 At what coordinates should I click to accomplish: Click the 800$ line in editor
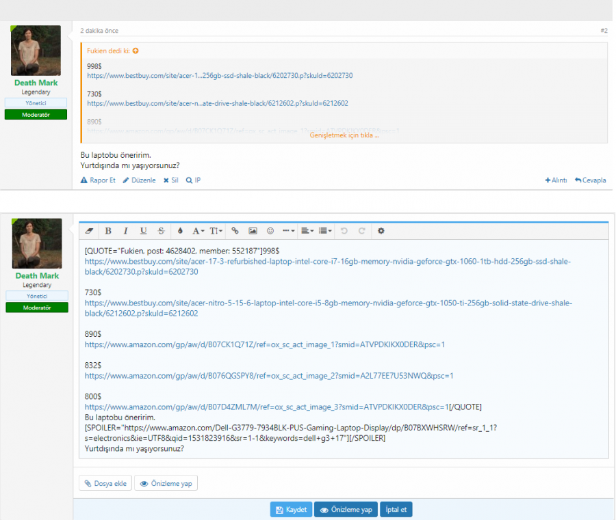[x=93, y=396]
